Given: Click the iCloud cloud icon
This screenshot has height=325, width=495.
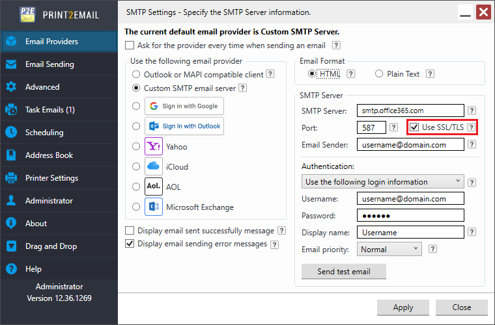Looking at the screenshot, I should [153, 166].
